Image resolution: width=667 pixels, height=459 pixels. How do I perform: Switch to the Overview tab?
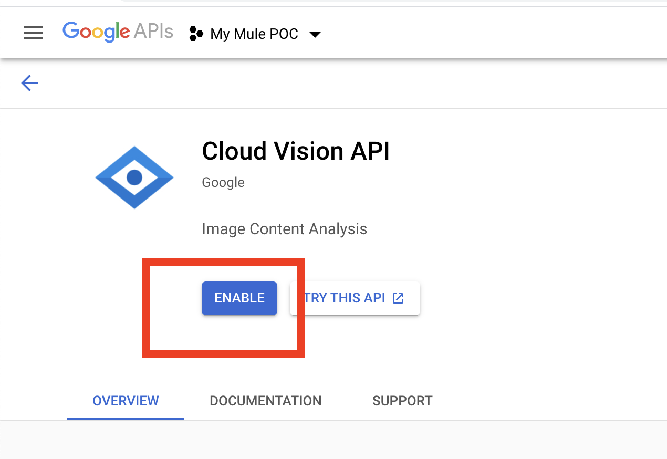click(x=126, y=401)
